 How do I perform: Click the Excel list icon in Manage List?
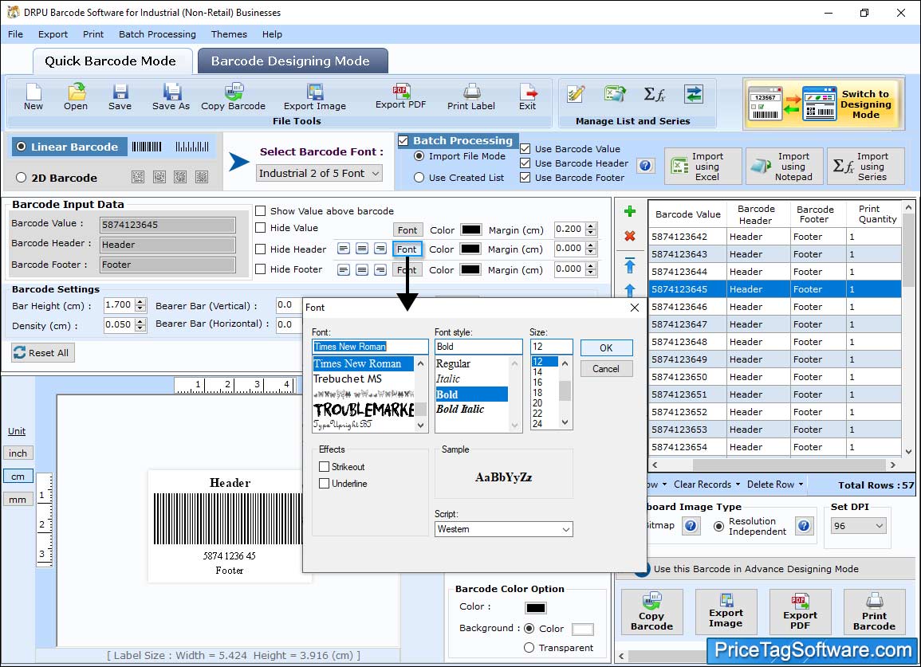pyautogui.click(x=615, y=94)
